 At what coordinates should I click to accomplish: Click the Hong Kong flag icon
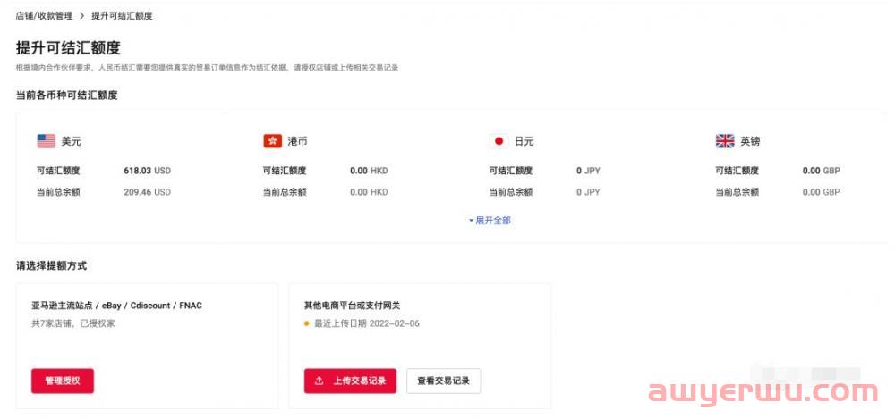273,141
